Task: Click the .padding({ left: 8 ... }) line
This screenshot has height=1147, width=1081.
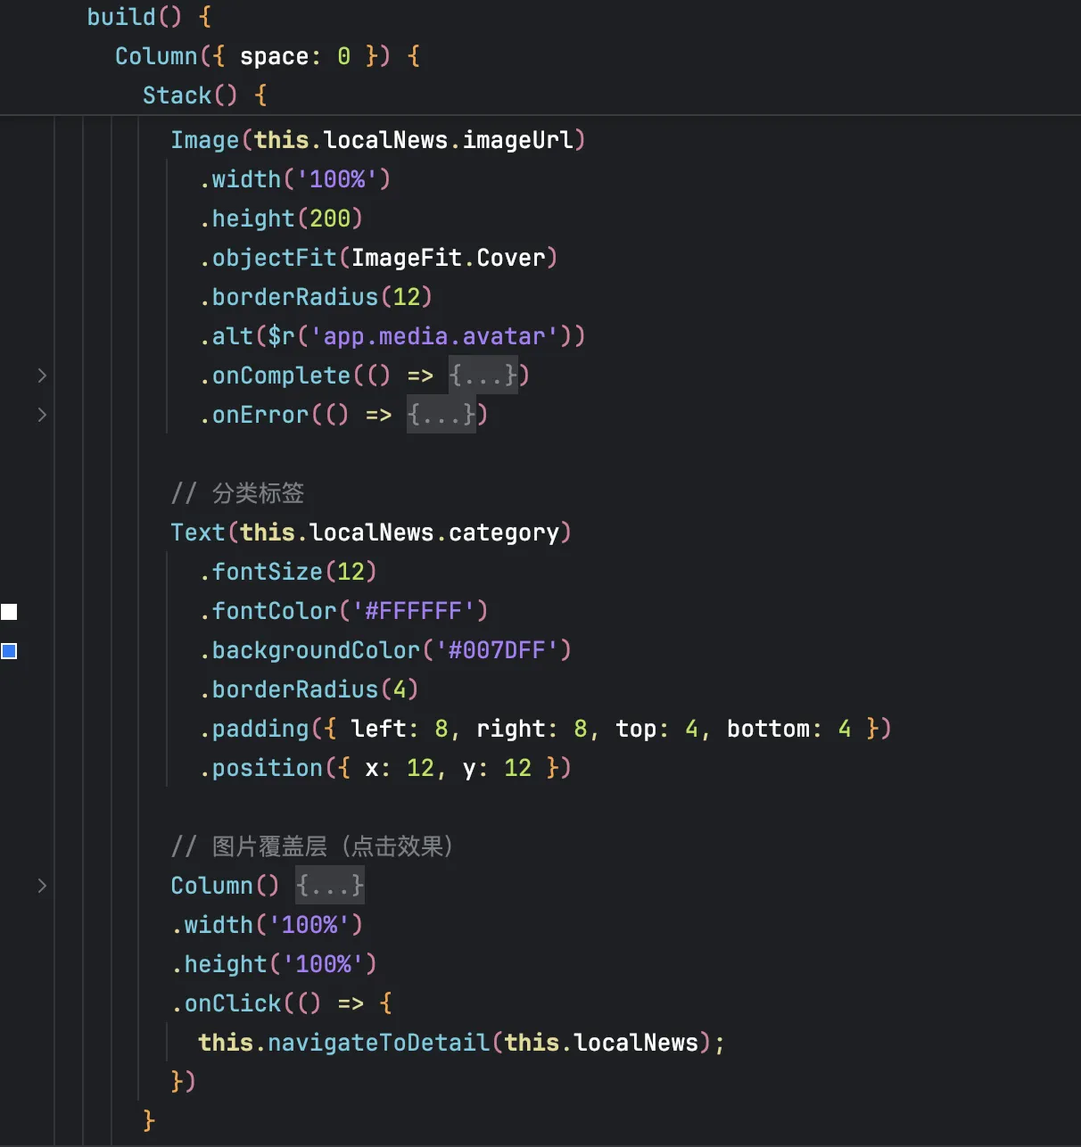Action: click(545, 729)
